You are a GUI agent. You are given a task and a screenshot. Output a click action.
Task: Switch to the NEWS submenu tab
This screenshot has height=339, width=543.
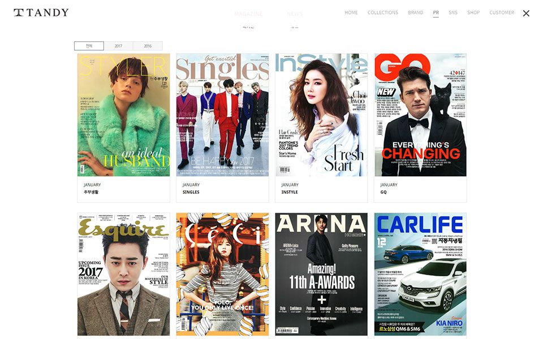[295, 14]
